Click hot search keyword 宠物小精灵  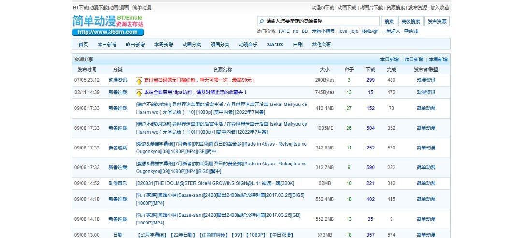(323, 31)
